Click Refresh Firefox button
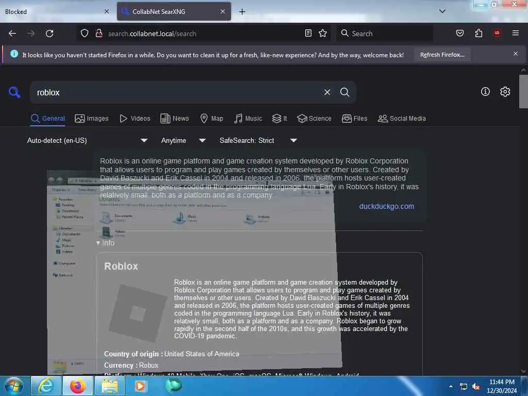Viewport: 528px width, 396px height. 442,55
